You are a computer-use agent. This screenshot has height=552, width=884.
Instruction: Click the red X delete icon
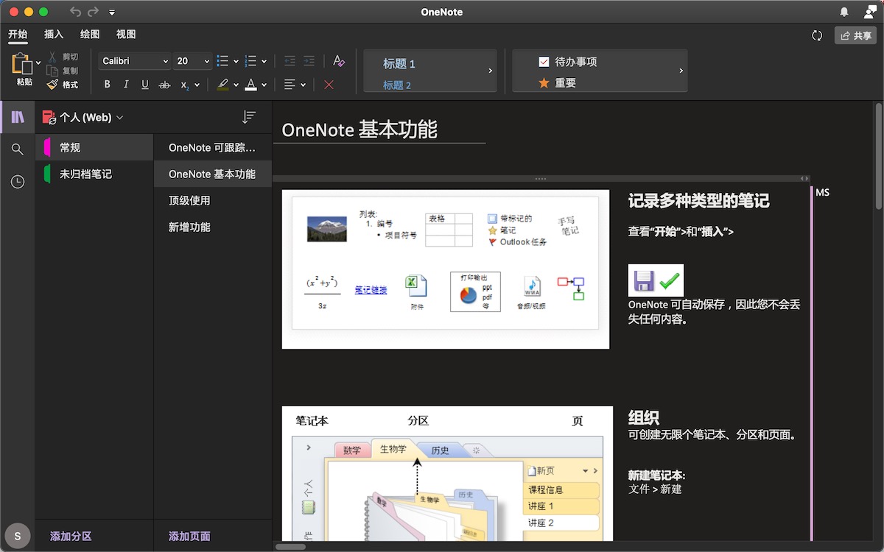coord(329,85)
